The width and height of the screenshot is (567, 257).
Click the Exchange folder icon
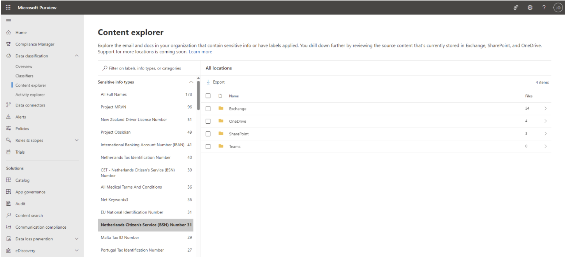221,108
